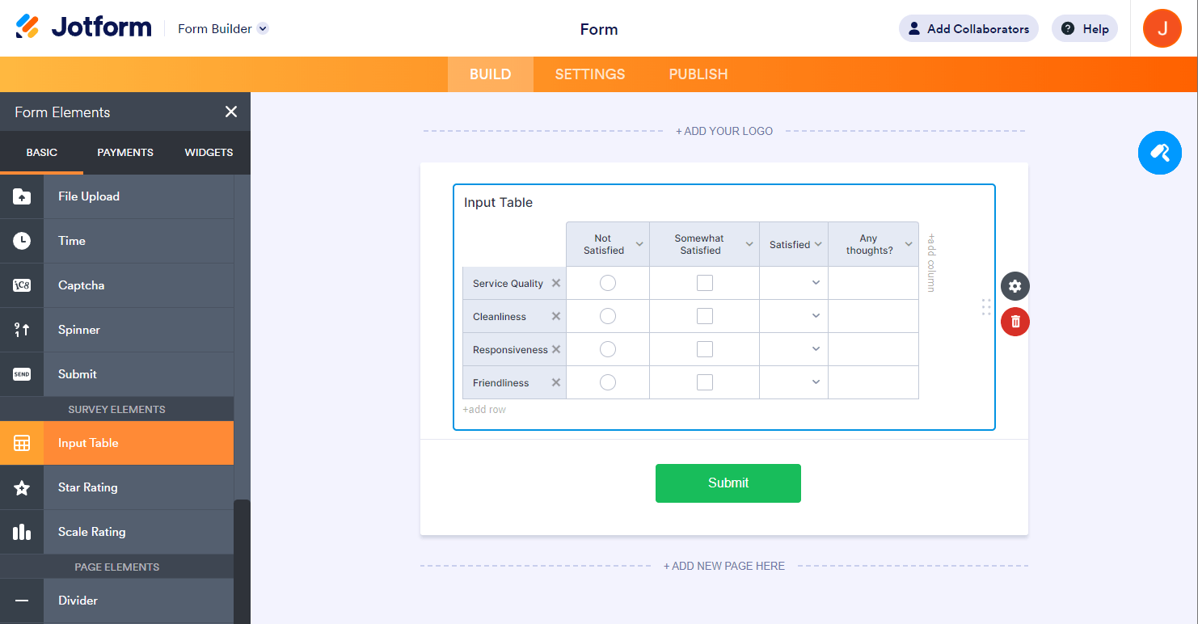Screen dimensions: 1198x624
Task: Open the Somewhat Satisfied column header chevron
Action: 749,244
